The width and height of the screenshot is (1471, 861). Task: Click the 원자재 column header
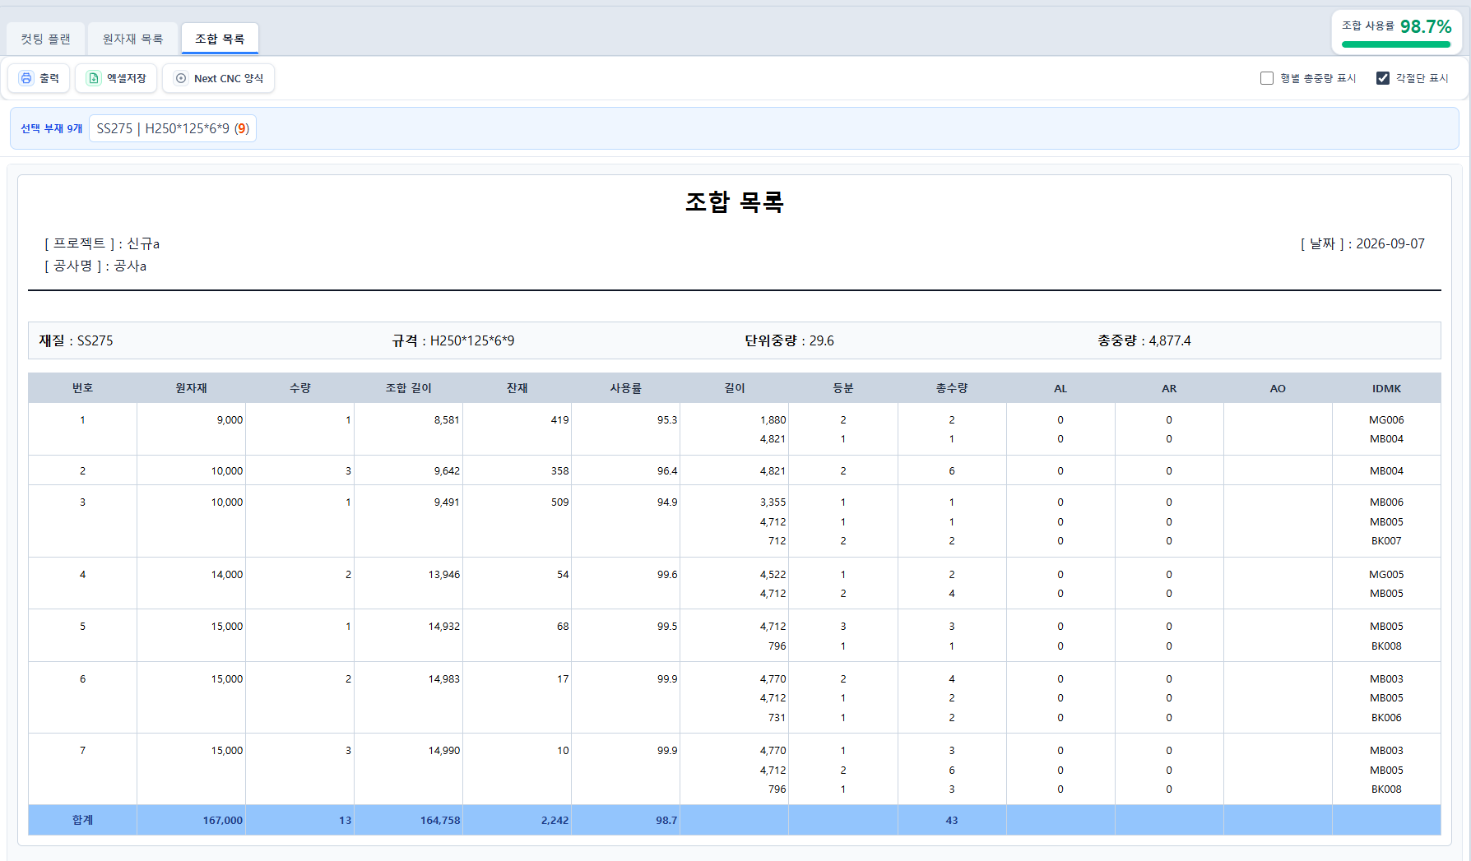(191, 388)
